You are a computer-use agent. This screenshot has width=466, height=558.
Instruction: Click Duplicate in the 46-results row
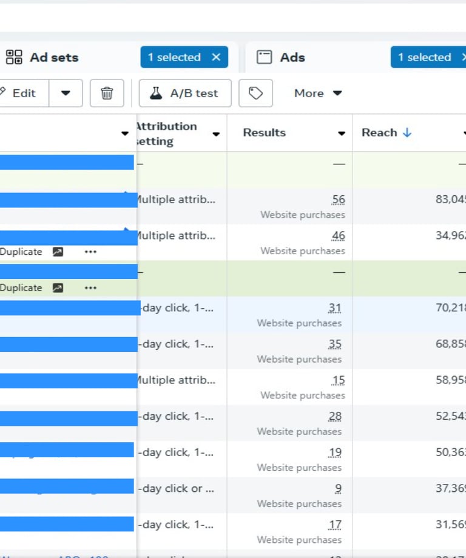(21, 252)
